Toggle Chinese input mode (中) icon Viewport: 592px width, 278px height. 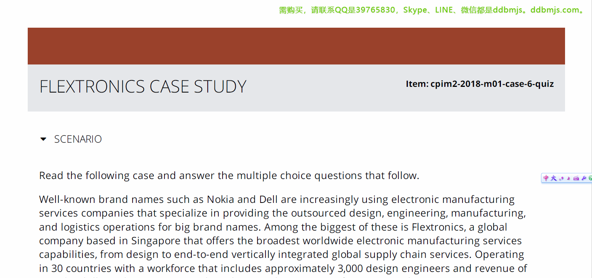[546, 178]
